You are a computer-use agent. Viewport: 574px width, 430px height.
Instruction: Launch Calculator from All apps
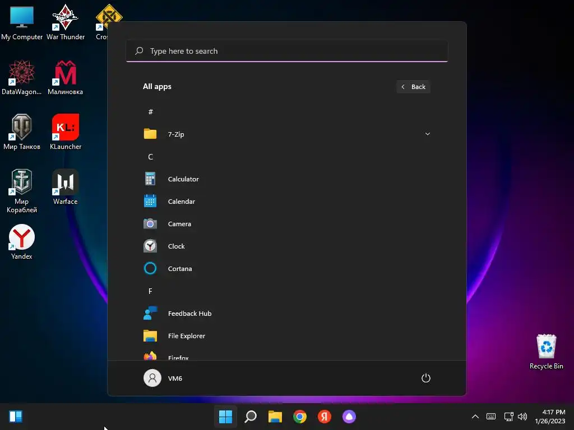pos(286,179)
